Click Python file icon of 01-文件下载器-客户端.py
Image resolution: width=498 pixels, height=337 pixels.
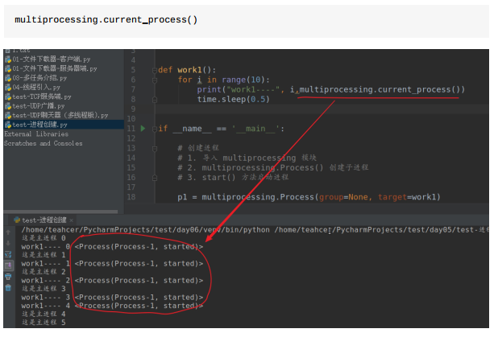coord(8,60)
